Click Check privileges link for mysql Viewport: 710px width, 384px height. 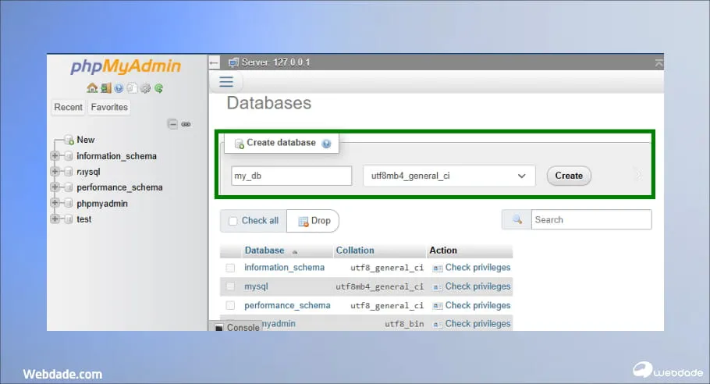coord(477,286)
